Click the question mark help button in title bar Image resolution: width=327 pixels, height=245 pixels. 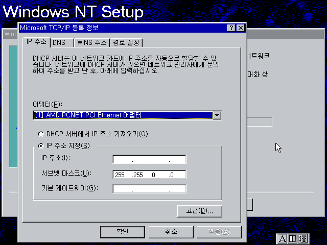point(231,28)
